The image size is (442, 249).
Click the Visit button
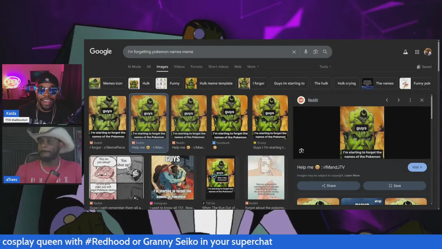[417, 167]
